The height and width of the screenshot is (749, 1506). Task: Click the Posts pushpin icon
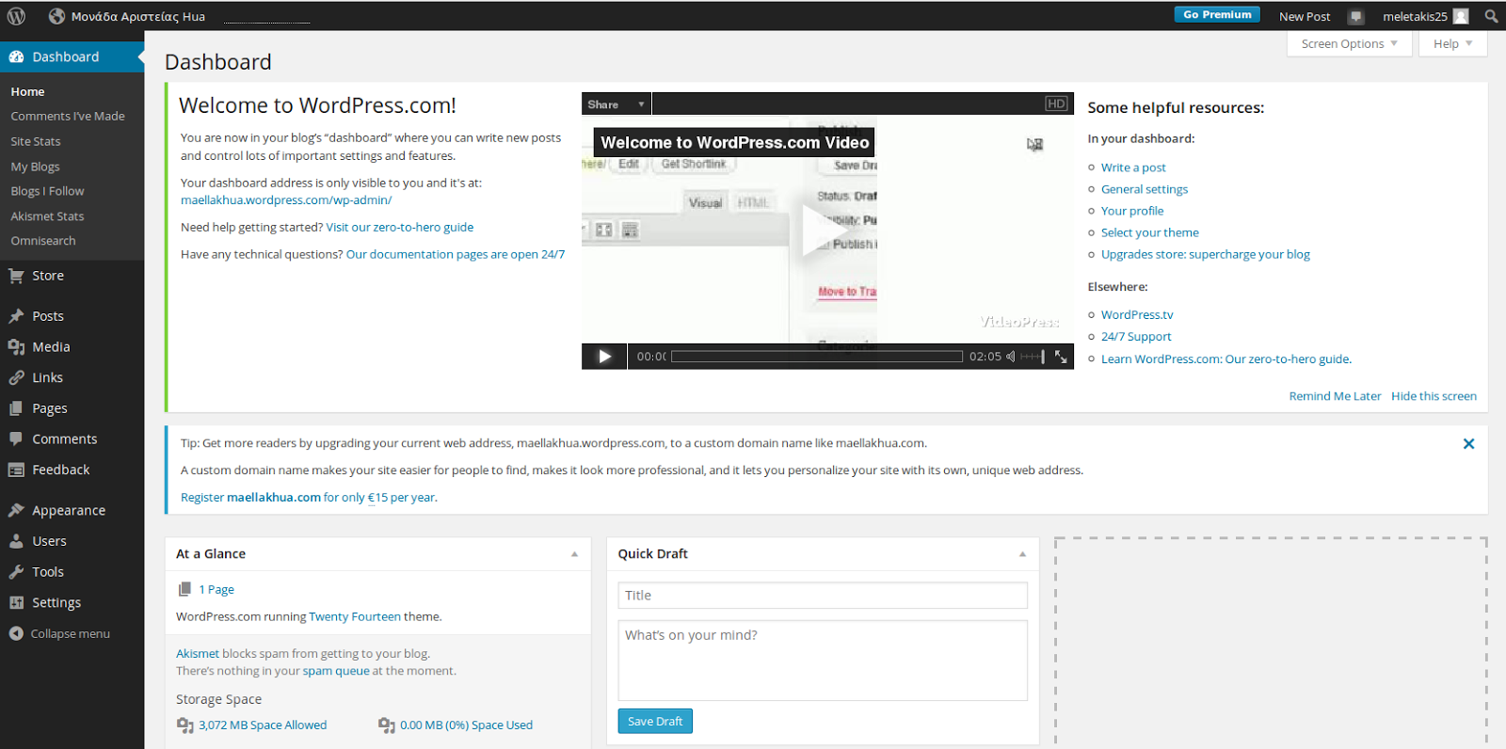click(16, 316)
